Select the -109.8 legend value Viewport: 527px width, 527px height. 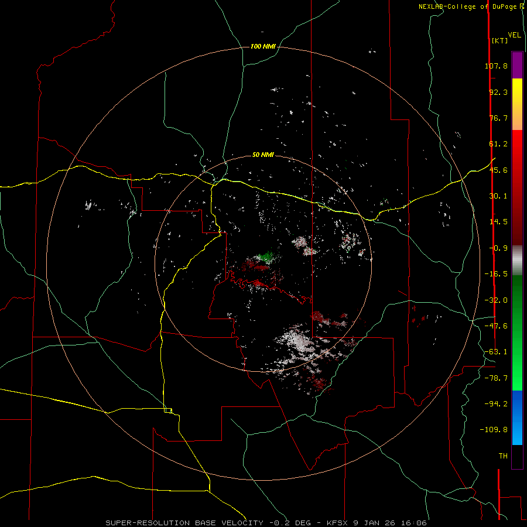(494, 430)
